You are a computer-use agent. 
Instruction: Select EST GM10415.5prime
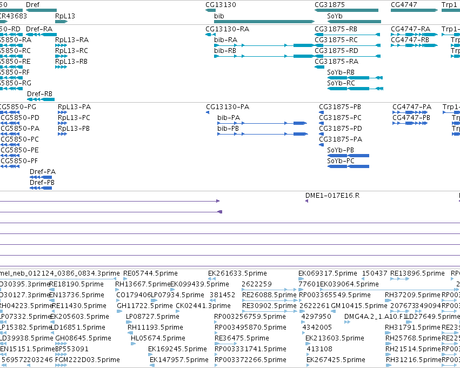coord(334,311)
